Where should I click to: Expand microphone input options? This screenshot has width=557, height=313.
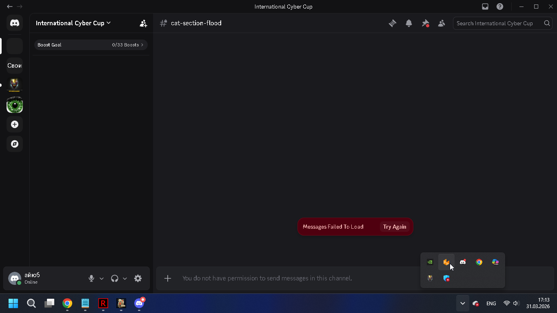click(102, 278)
